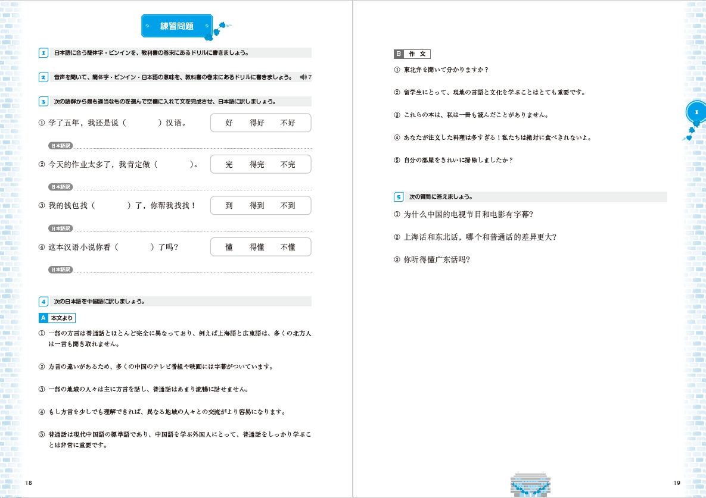Image resolution: width=706 pixels, height=498 pixels.
Task: Click the section number 1 box icon
Action: [x=43, y=53]
